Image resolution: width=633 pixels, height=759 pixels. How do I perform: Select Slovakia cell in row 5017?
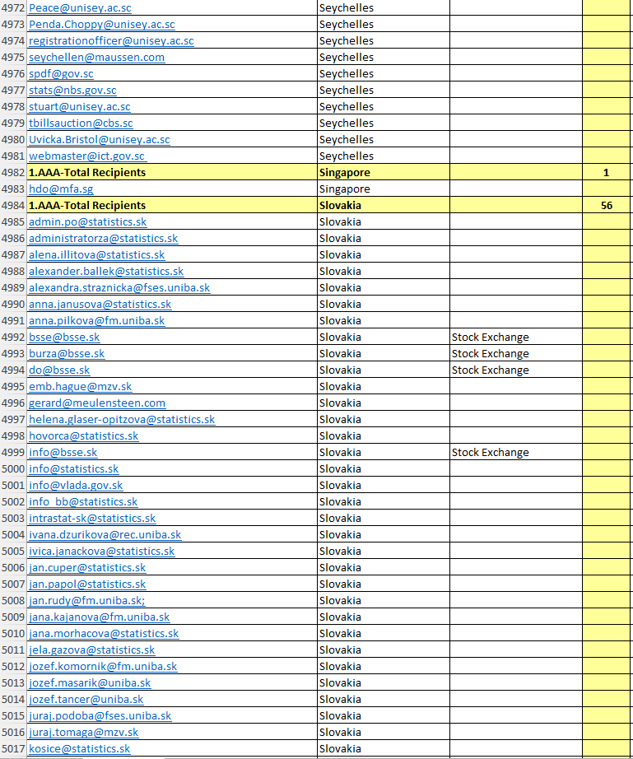click(384, 748)
